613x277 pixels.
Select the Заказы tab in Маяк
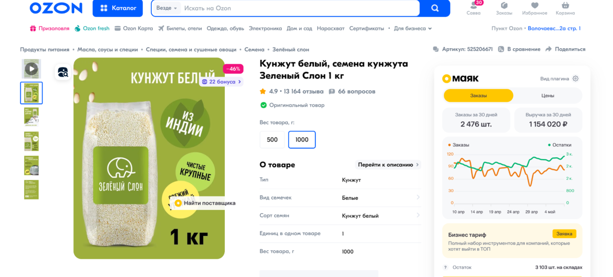coord(479,96)
